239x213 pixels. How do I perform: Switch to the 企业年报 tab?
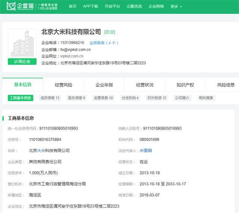coord(104,85)
